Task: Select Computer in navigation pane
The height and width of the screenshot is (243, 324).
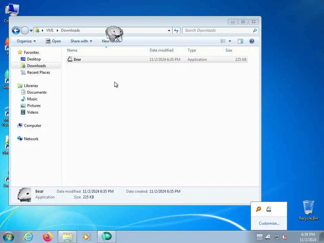Action: (x=33, y=125)
